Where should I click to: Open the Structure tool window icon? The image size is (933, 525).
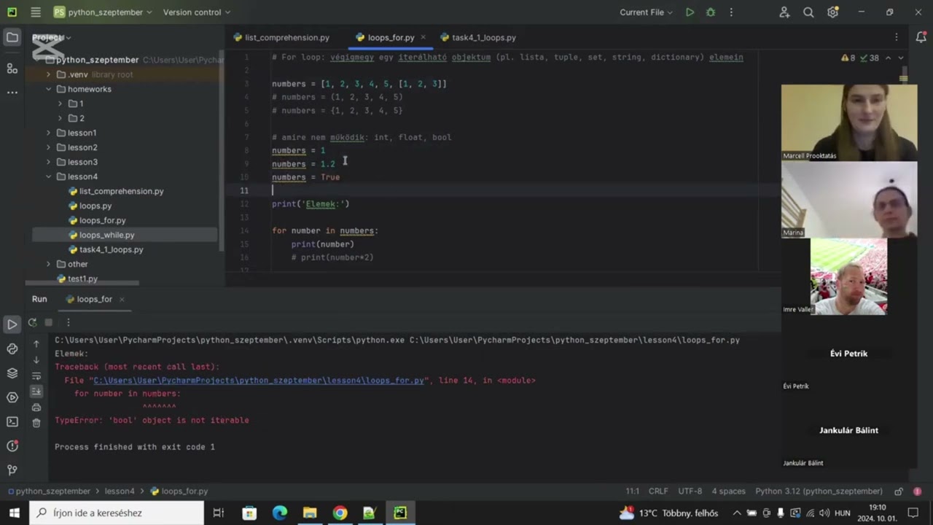coord(12,68)
